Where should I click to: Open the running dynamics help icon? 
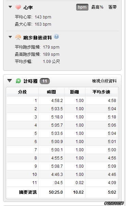click(x=56, y=36)
